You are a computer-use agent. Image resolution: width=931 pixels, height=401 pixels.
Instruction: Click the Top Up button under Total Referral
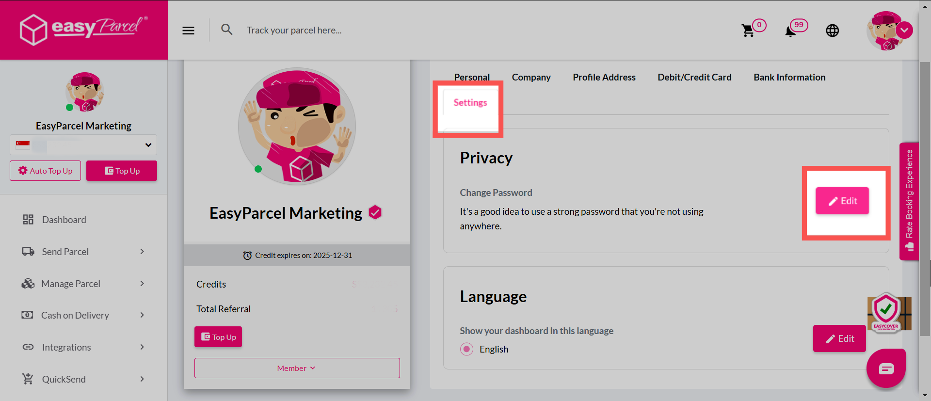[218, 337]
